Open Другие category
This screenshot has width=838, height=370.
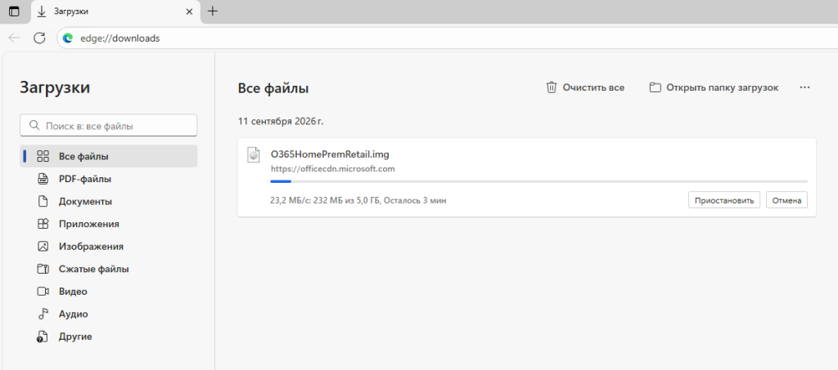(109, 337)
